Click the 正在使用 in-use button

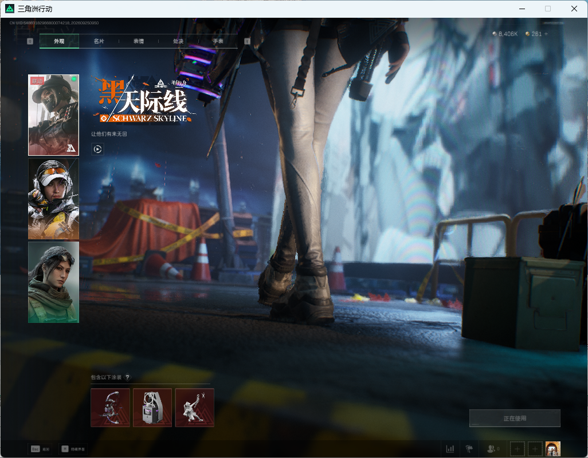pos(515,418)
